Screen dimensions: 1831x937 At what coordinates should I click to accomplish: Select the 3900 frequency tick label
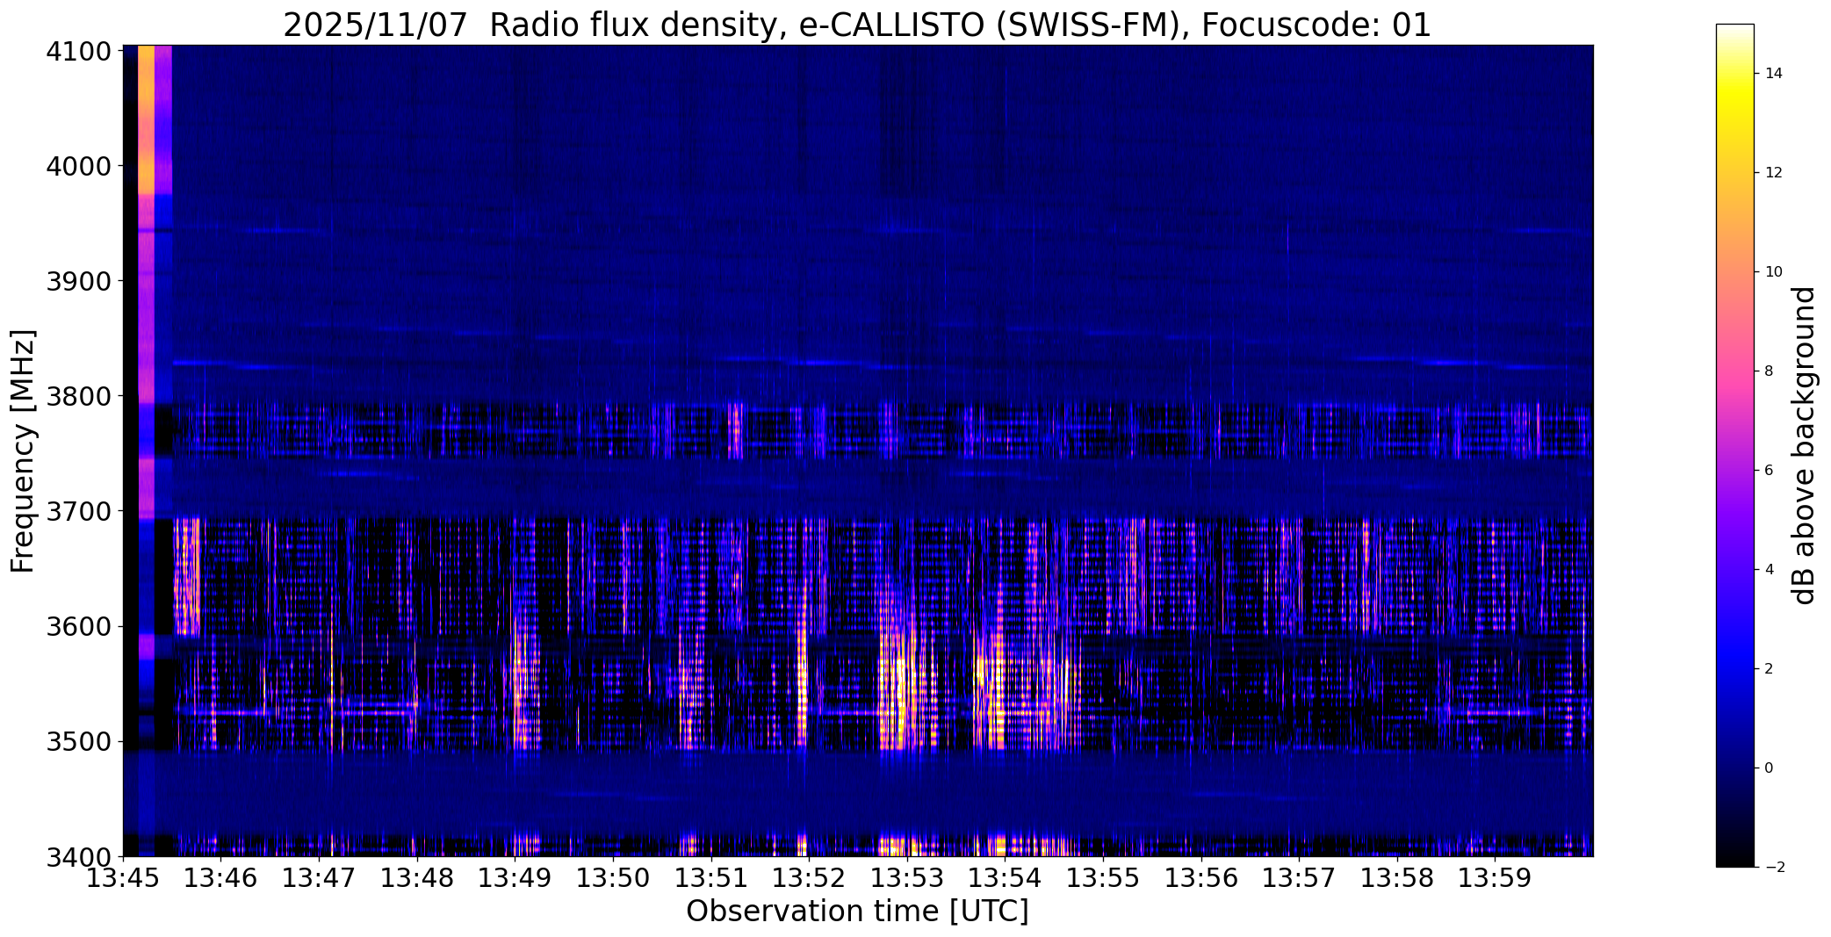pos(79,281)
